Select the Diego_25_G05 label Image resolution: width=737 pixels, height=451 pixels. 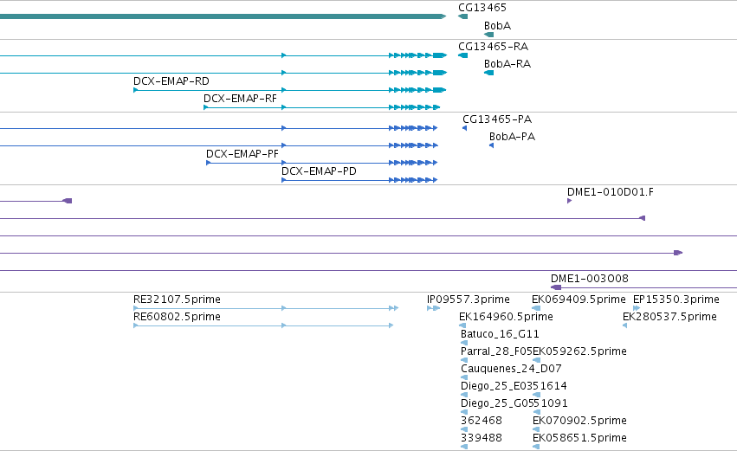click(496, 403)
